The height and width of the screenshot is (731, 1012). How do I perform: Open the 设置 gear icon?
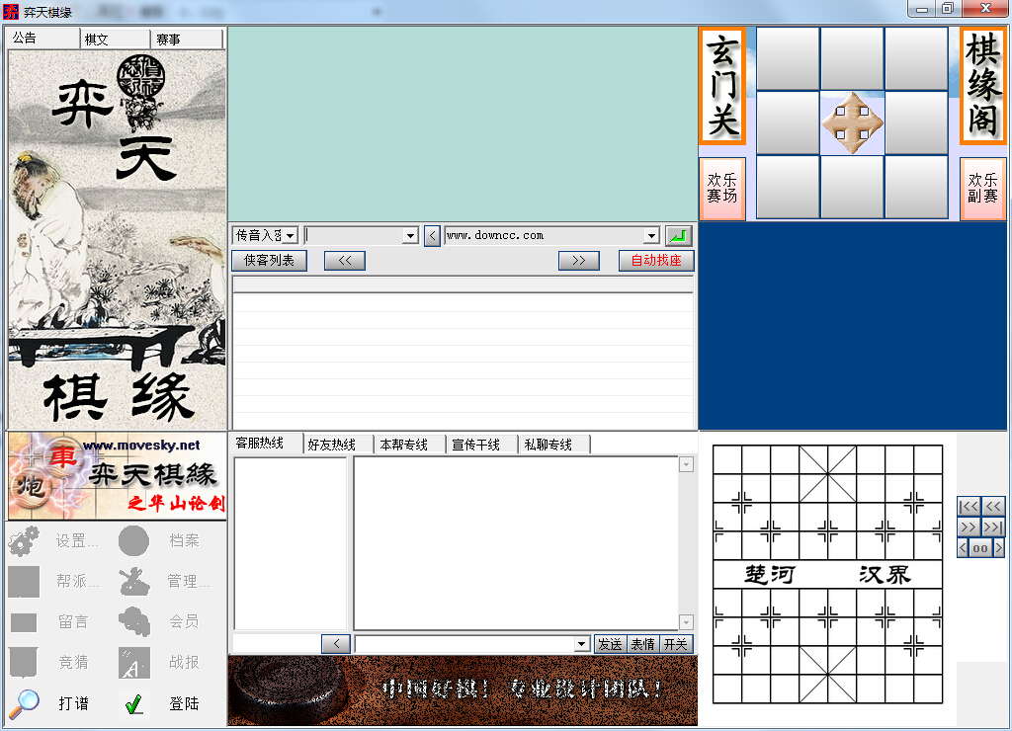tap(22, 540)
